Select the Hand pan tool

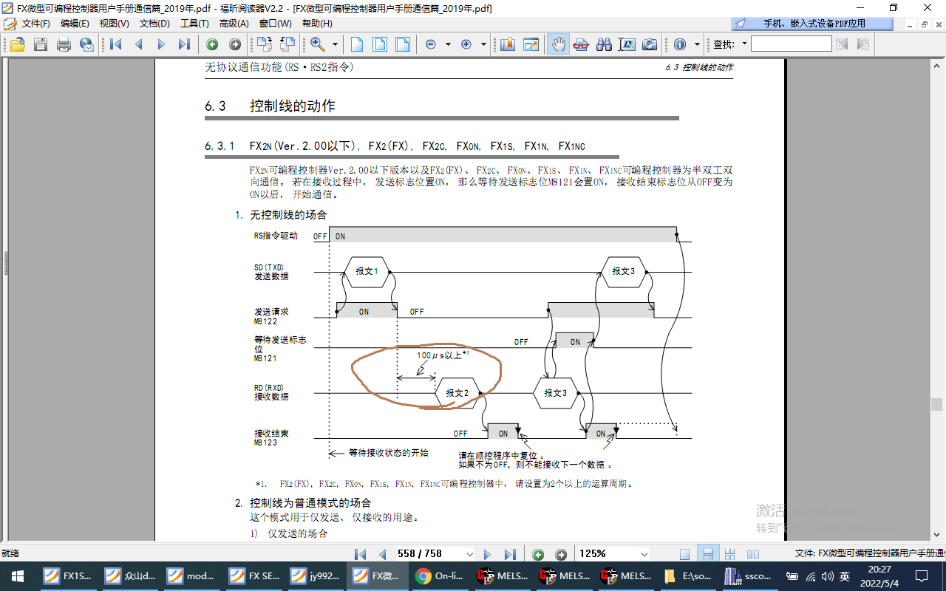pyautogui.click(x=558, y=44)
